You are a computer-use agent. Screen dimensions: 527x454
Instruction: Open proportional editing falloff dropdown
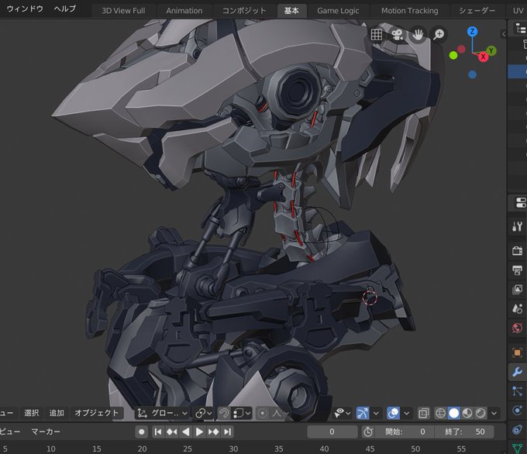coord(280,413)
